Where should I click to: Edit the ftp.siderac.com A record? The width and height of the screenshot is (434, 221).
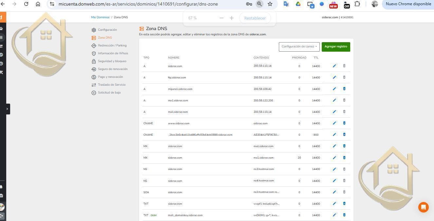(x=334, y=77)
